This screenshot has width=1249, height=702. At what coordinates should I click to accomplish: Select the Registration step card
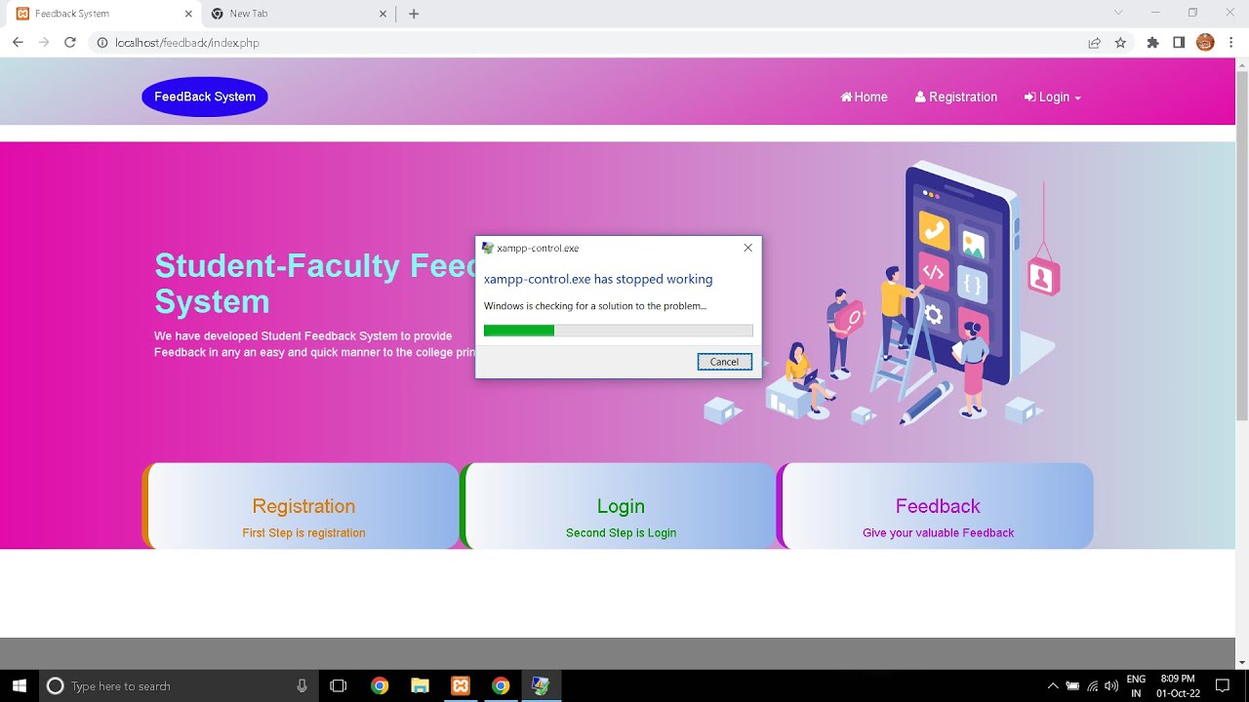click(x=301, y=506)
